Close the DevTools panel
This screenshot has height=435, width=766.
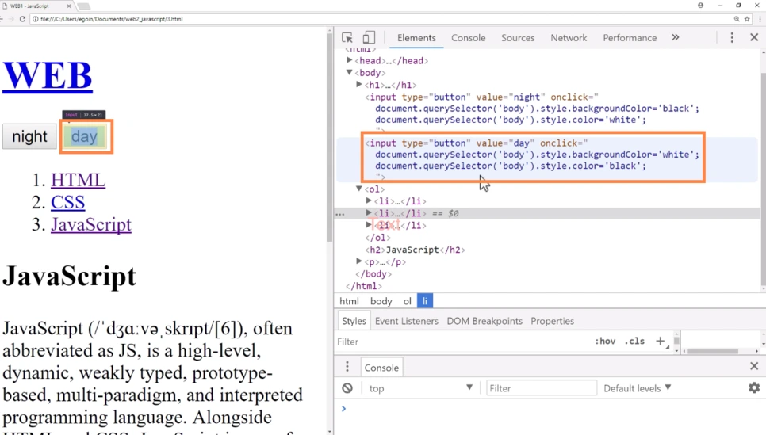click(x=754, y=37)
